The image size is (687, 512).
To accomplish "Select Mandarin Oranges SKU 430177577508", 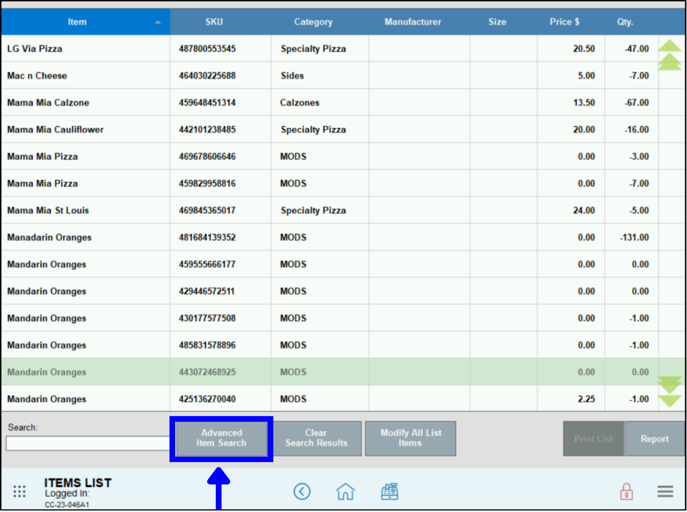I will [330, 318].
